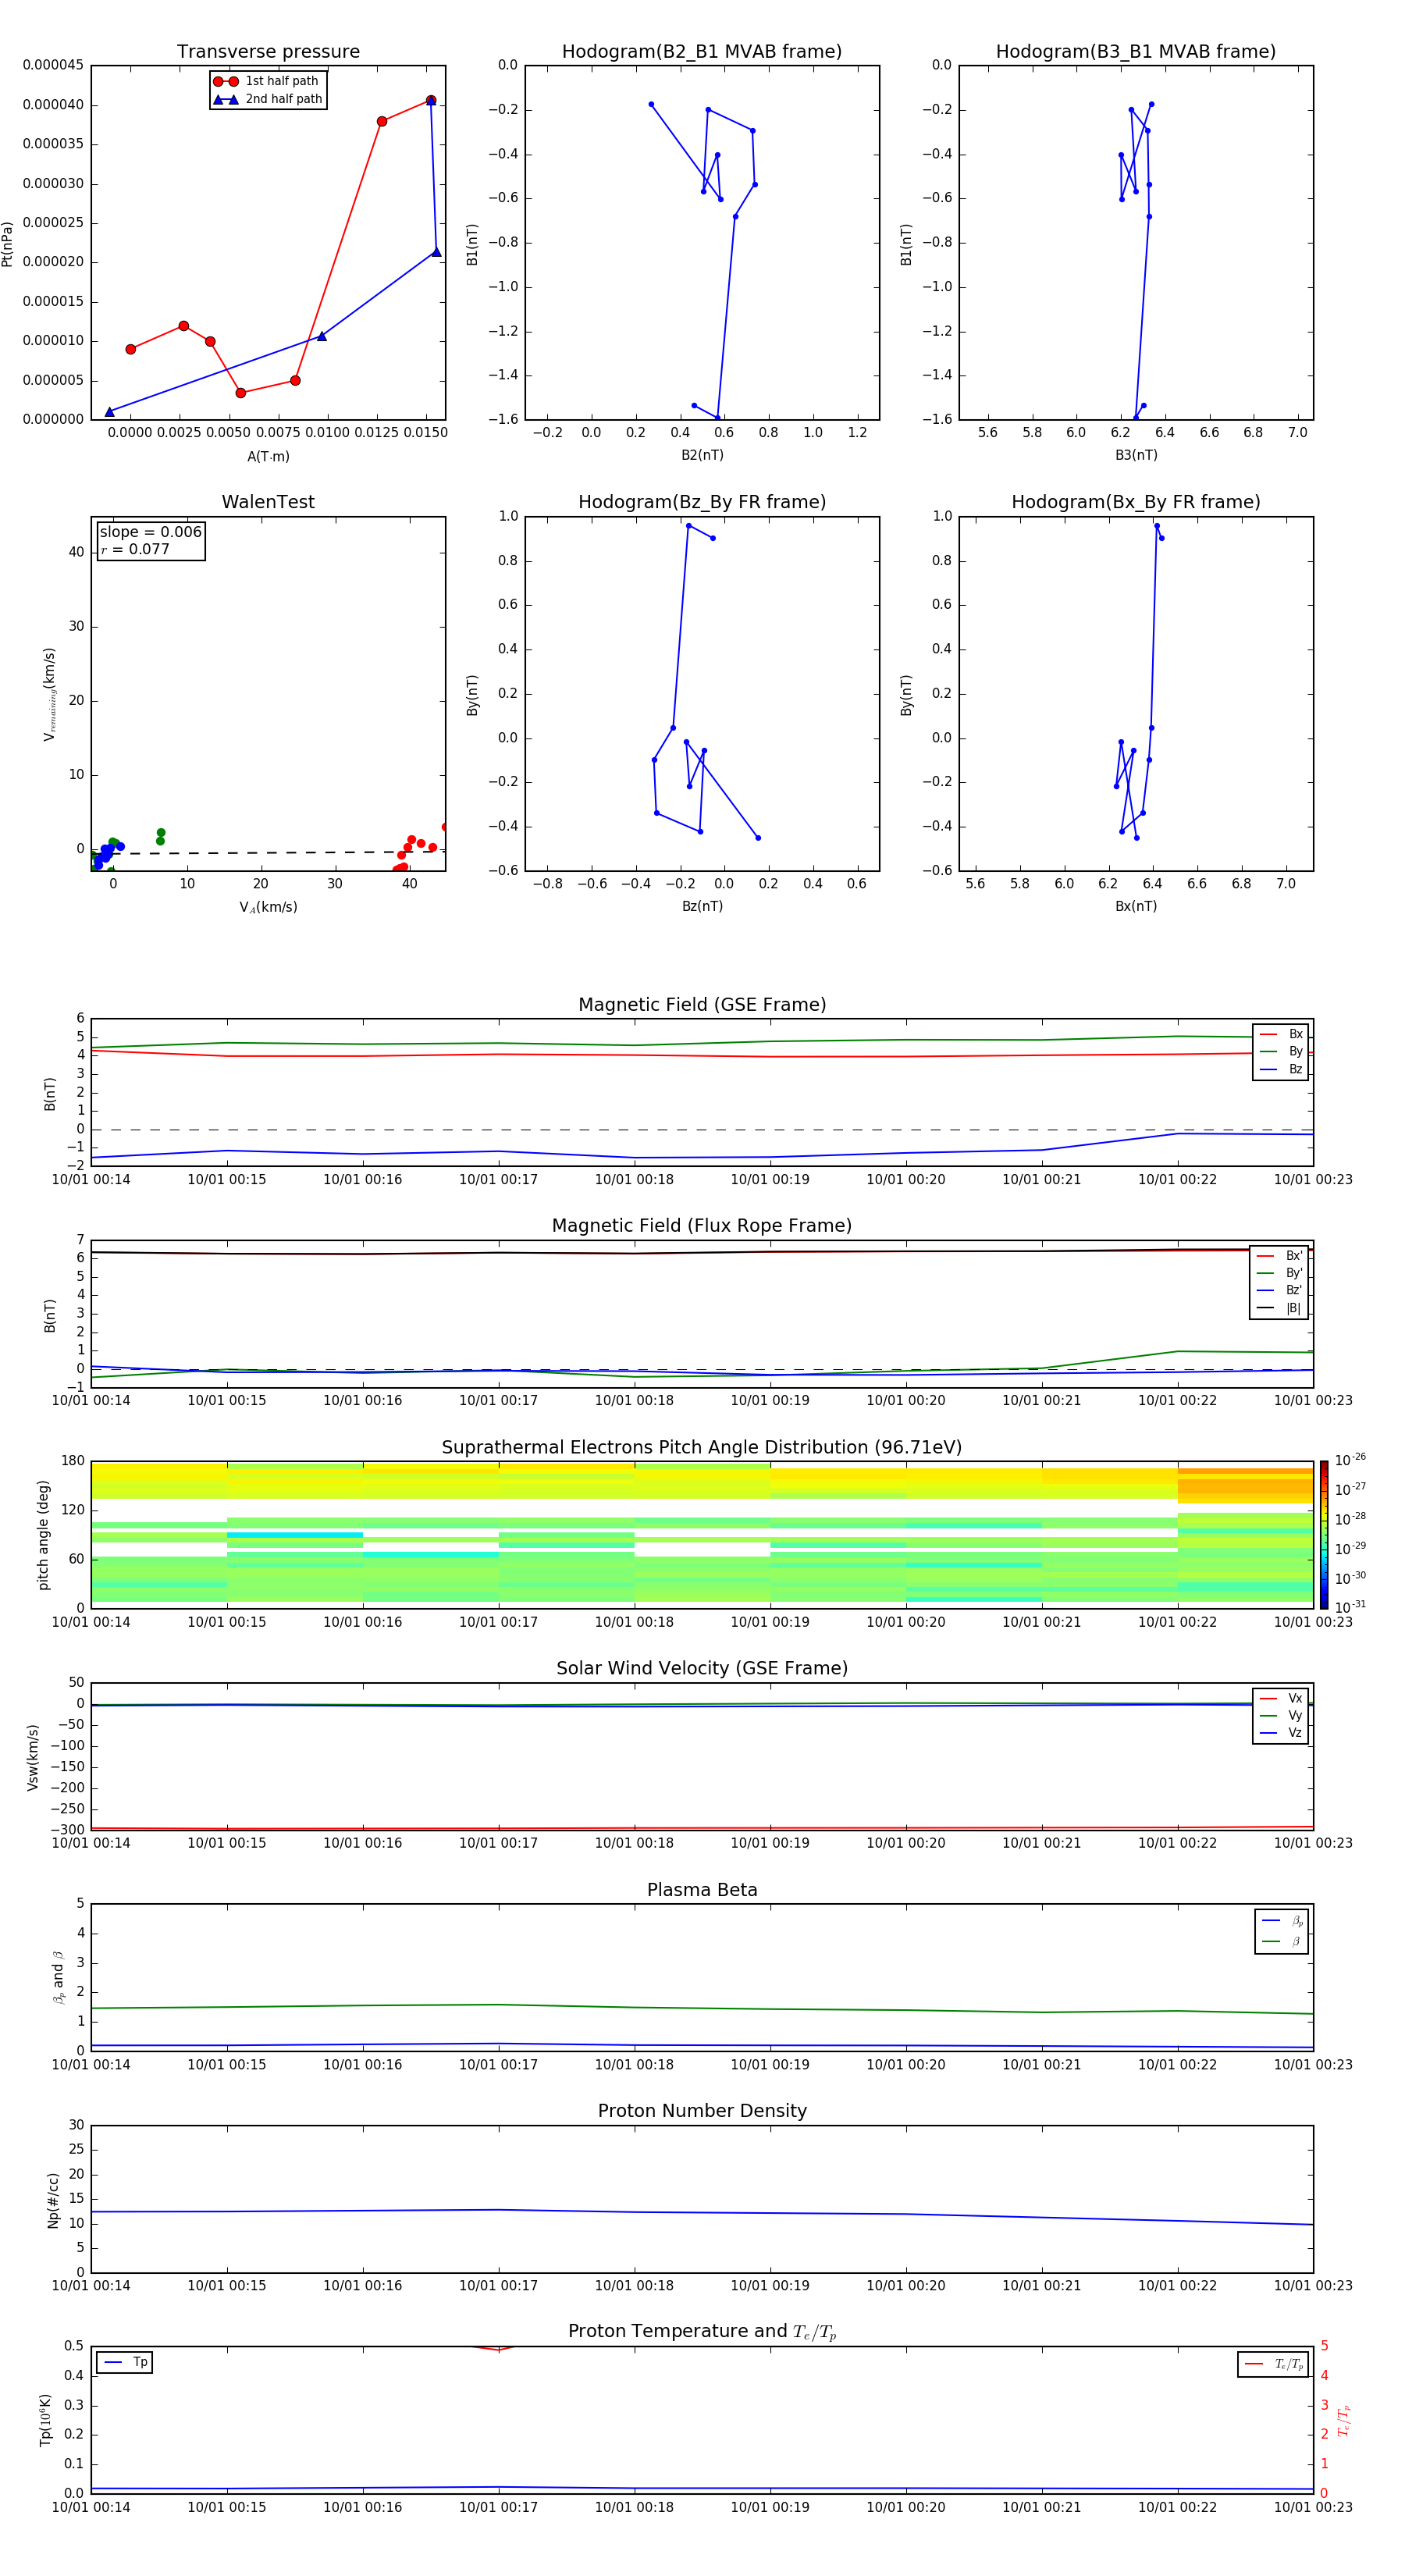Click the 'B2(nT)' x-axis label
The image size is (1405, 2576).
702,455
